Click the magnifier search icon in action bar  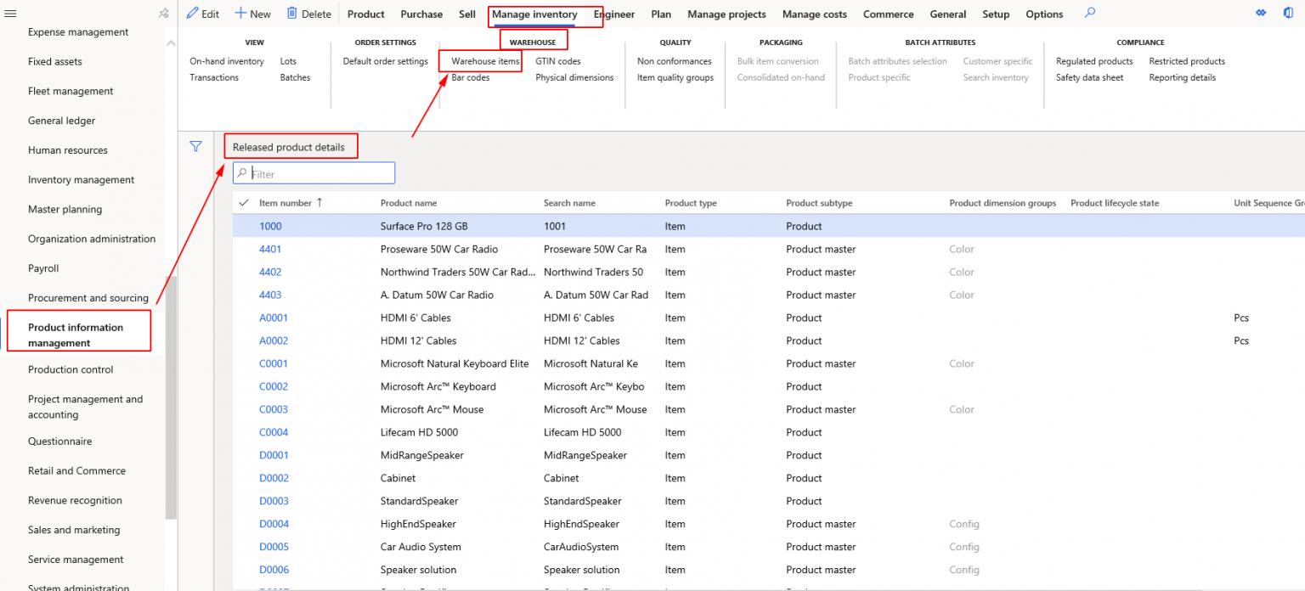(x=1090, y=14)
